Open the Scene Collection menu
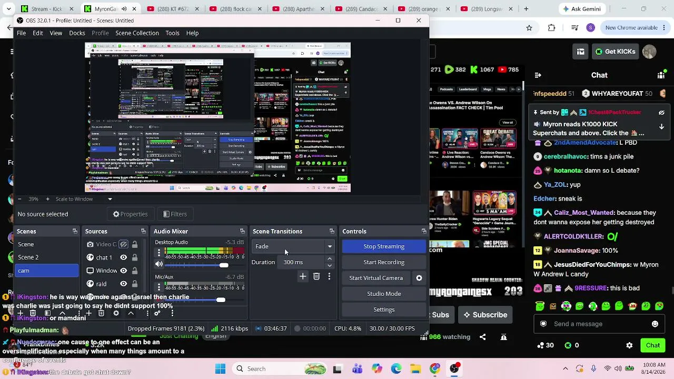Viewport: 674px width, 379px height. 137,33
